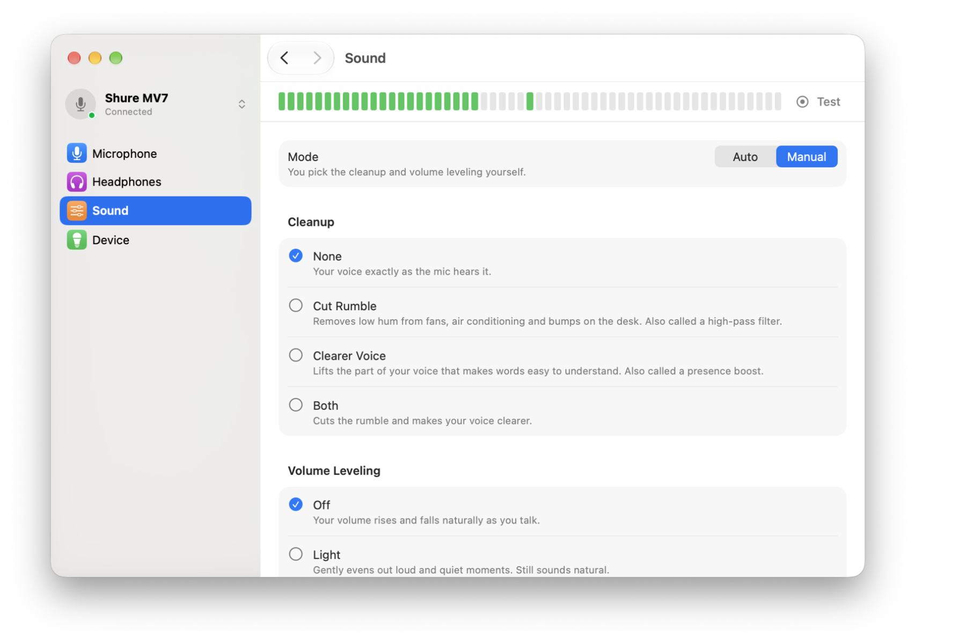This screenshot has width=966, height=644.
Task: Click the Volume Leveling section heading
Action: tap(334, 471)
